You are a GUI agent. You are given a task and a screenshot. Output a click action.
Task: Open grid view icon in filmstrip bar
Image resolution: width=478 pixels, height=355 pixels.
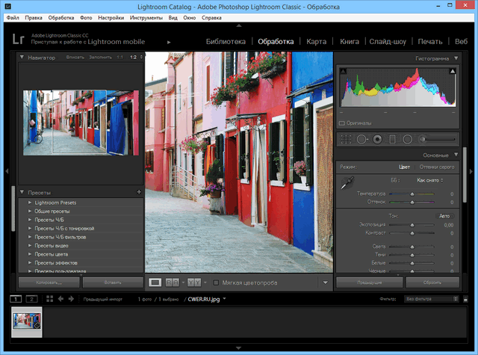[x=50, y=299]
